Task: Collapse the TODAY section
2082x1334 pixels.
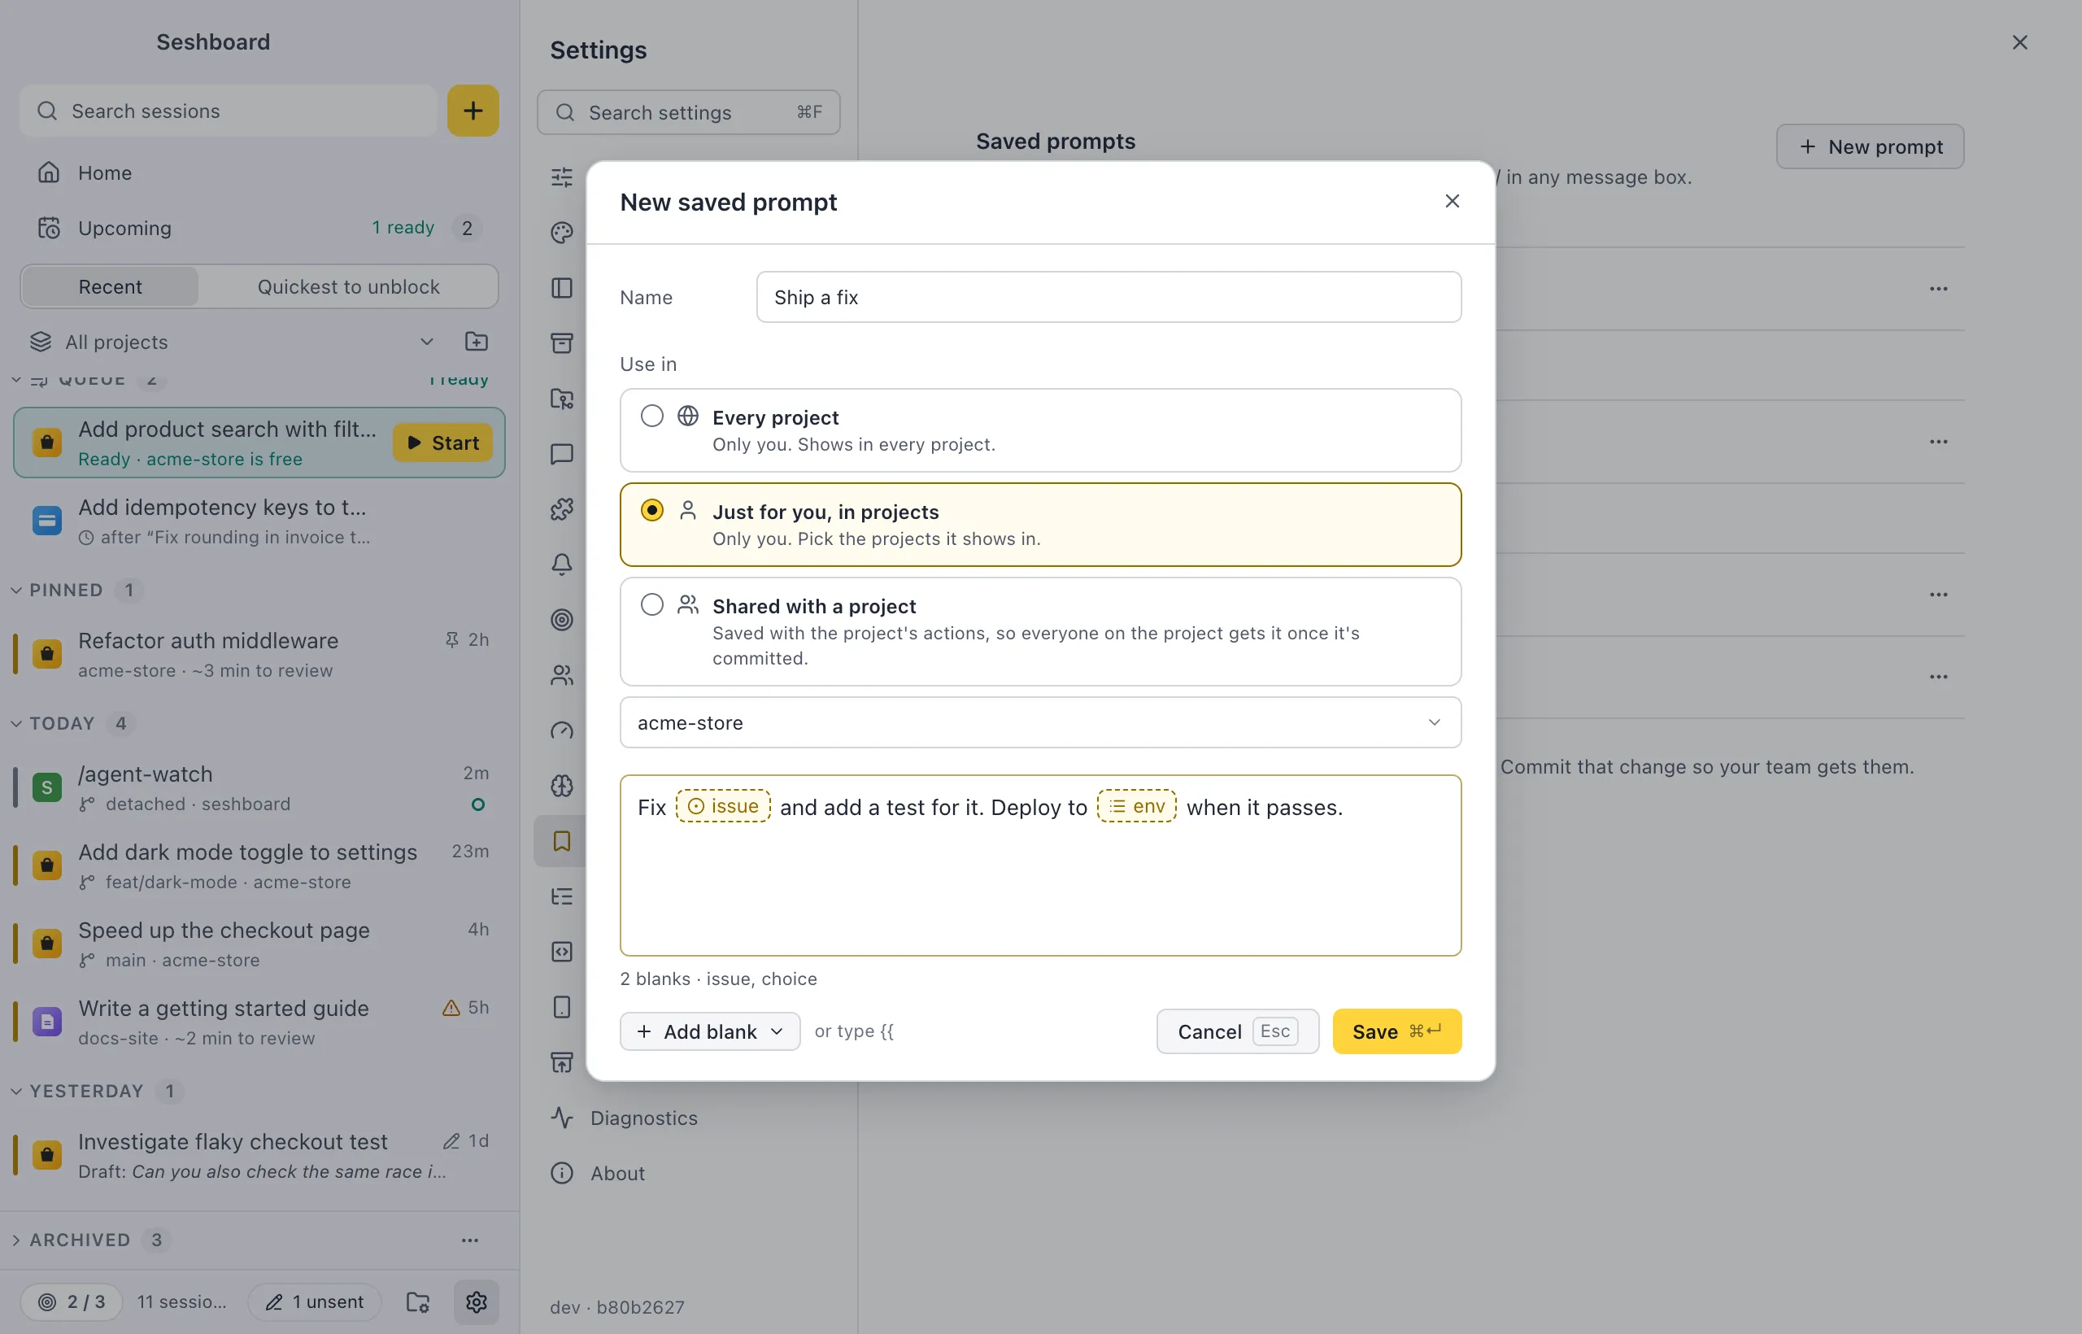Action: tap(16, 723)
